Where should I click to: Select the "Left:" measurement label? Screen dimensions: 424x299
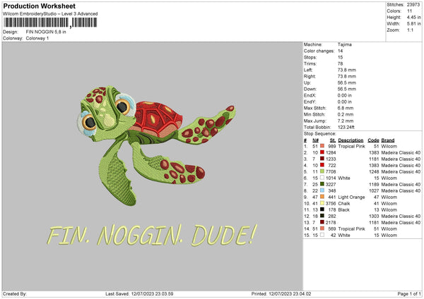(308, 70)
